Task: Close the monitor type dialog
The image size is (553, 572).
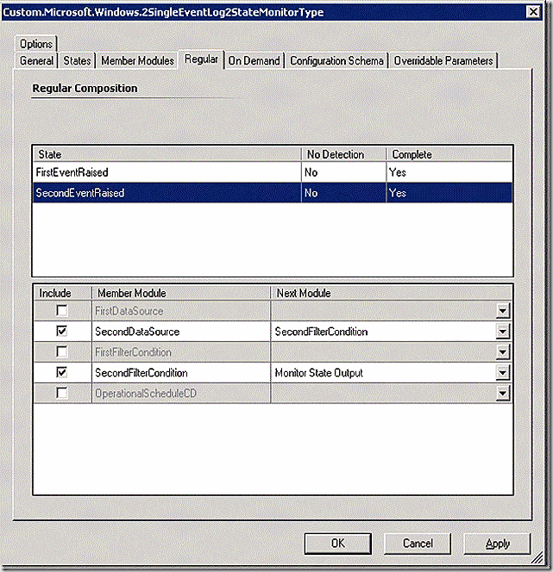Action: click(x=533, y=12)
